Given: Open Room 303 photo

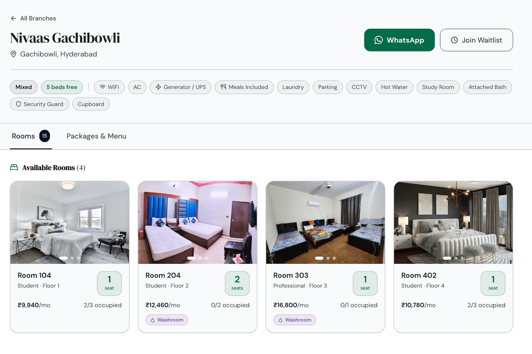Looking at the screenshot, I should coord(325,222).
